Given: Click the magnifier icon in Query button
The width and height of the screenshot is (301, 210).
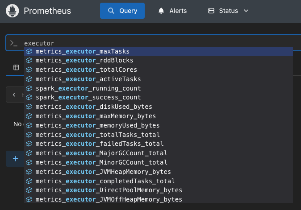Looking at the screenshot, I should pos(111,11).
